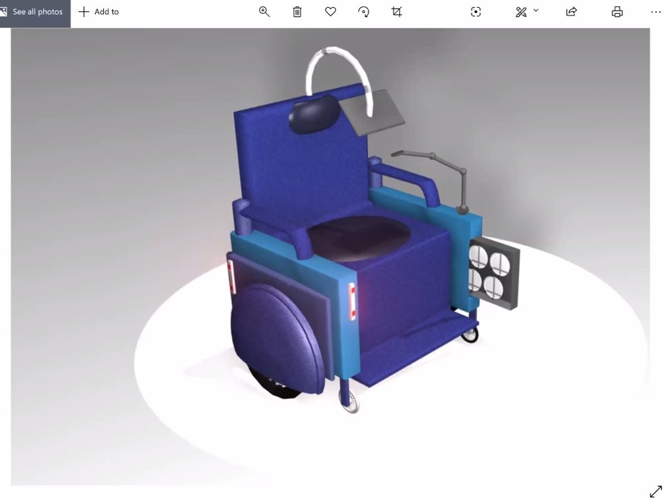
Task: Expand the Edit & Create dropdown chevron
Action: (536, 10)
